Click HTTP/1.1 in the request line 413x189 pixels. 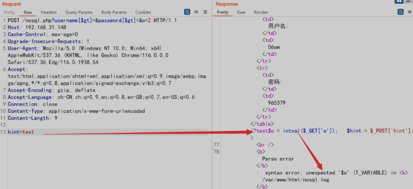(165, 20)
